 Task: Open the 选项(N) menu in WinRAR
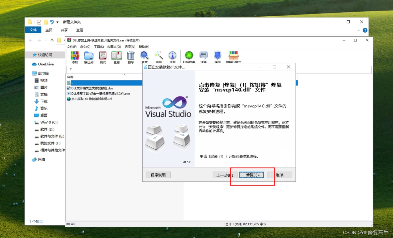[x=130, y=47]
